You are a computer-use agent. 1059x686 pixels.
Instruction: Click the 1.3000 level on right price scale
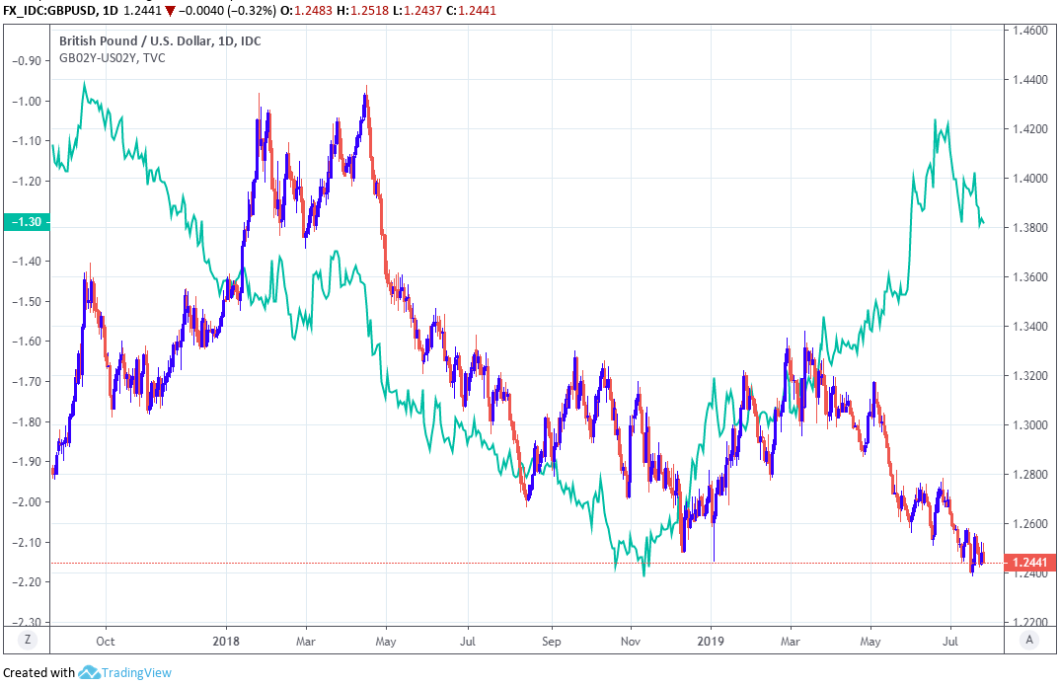point(1027,425)
